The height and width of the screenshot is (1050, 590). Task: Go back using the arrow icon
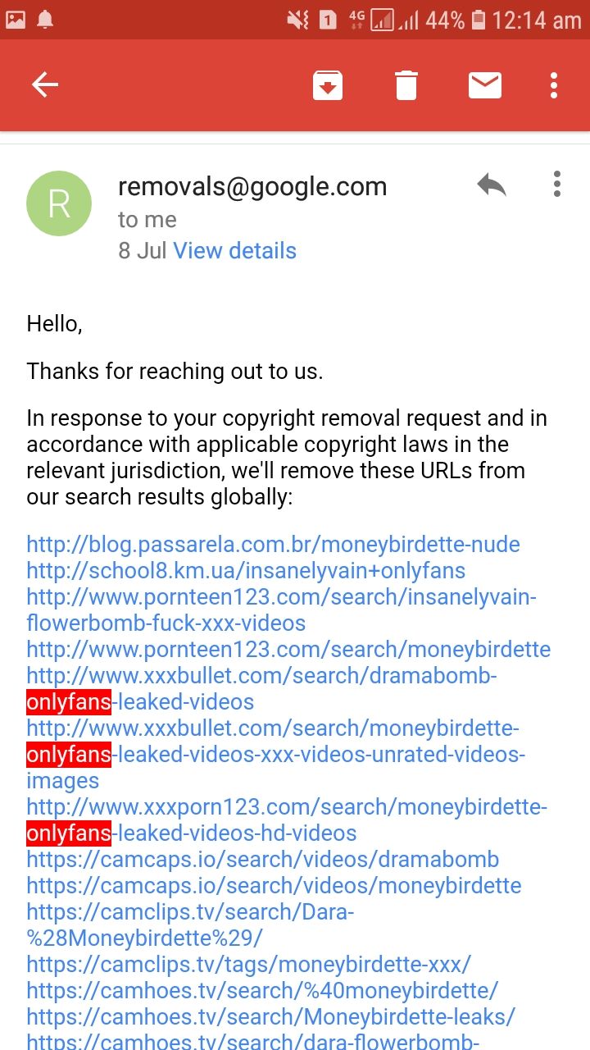[x=44, y=84]
